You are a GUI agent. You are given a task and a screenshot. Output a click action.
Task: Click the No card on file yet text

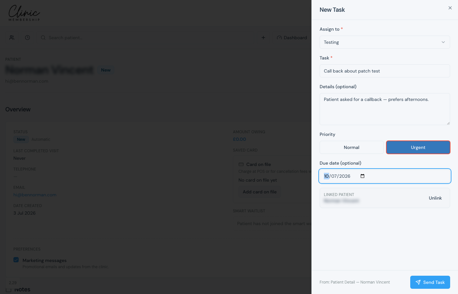258,180
